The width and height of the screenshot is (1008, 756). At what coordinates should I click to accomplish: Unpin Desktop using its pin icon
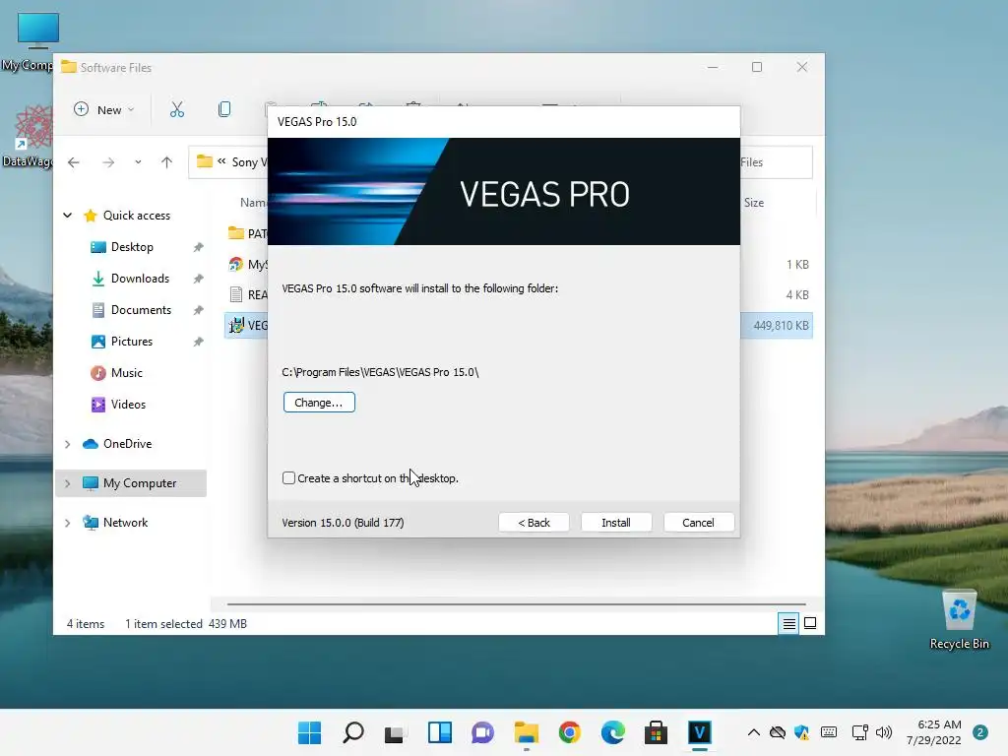[x=199, y=247]
